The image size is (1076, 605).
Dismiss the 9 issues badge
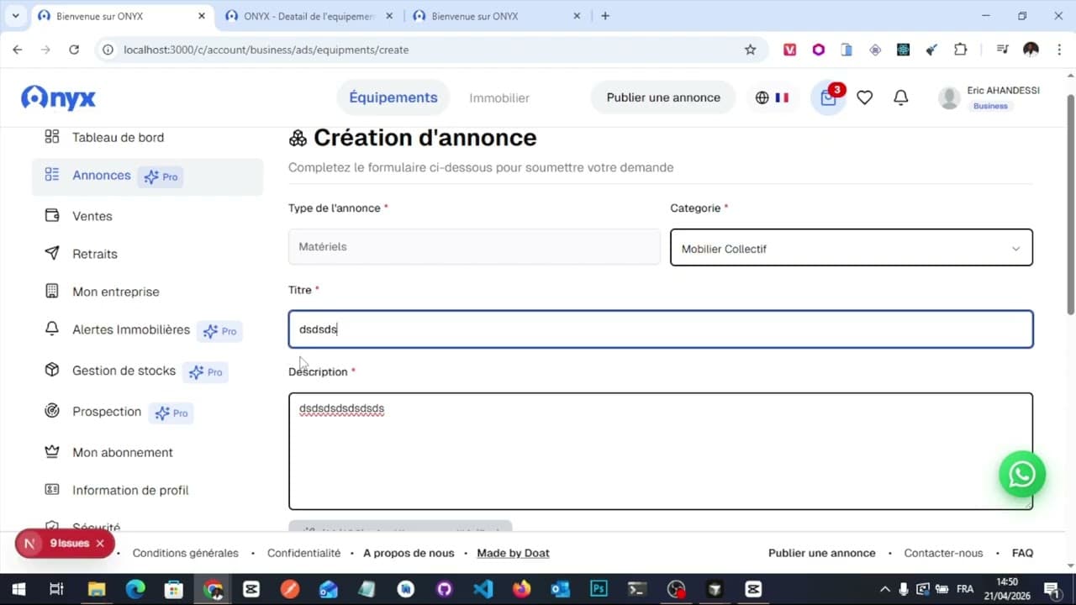click(x=100, y=544)
